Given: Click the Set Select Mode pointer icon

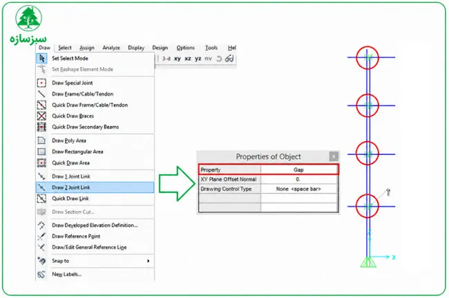Looking at the screenshot, I should click(x=42, y=59).
